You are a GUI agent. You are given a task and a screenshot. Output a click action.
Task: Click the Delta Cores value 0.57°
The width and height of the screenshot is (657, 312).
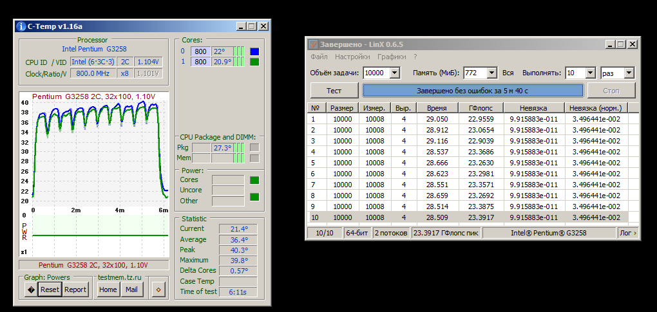point(238,271)
